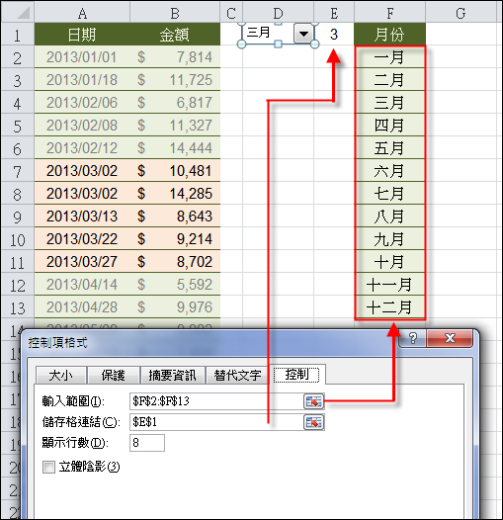Click date cell 2013/02/12
503x520 pixels.
[82, 148]
